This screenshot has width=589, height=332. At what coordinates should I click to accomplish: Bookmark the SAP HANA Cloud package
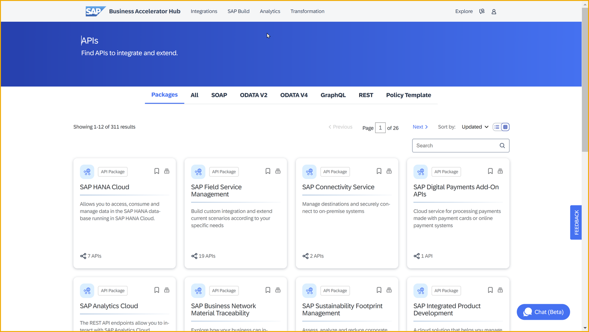coord(157,171)
